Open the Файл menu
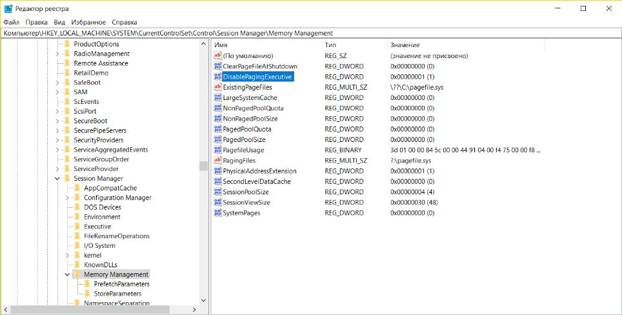 [x=12, y=22]
